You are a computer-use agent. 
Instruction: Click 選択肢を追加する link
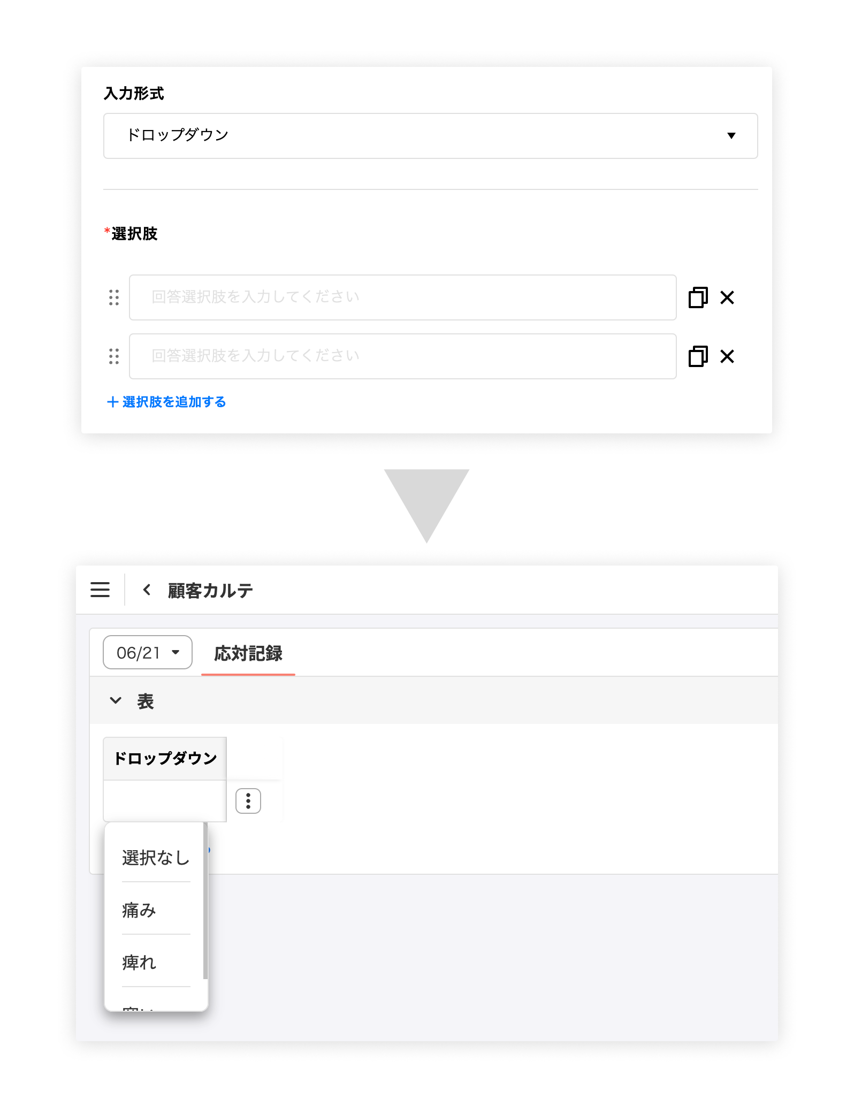(x=166, y=402)
